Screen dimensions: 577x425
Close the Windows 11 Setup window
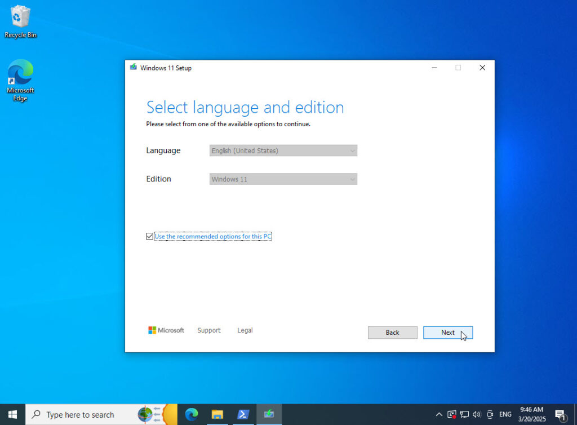[482, 68]
